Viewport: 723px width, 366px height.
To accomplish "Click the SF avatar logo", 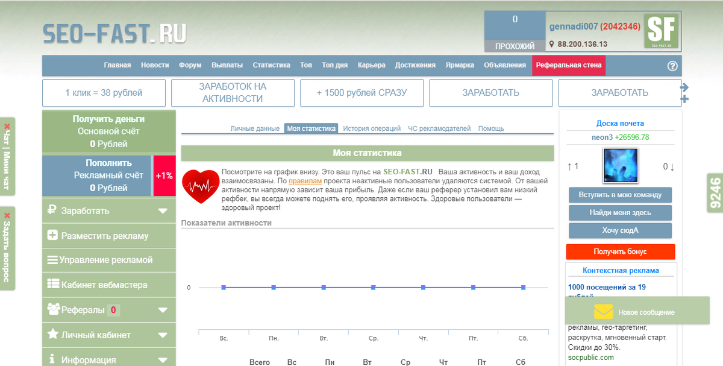I will [x=662, y=31].
